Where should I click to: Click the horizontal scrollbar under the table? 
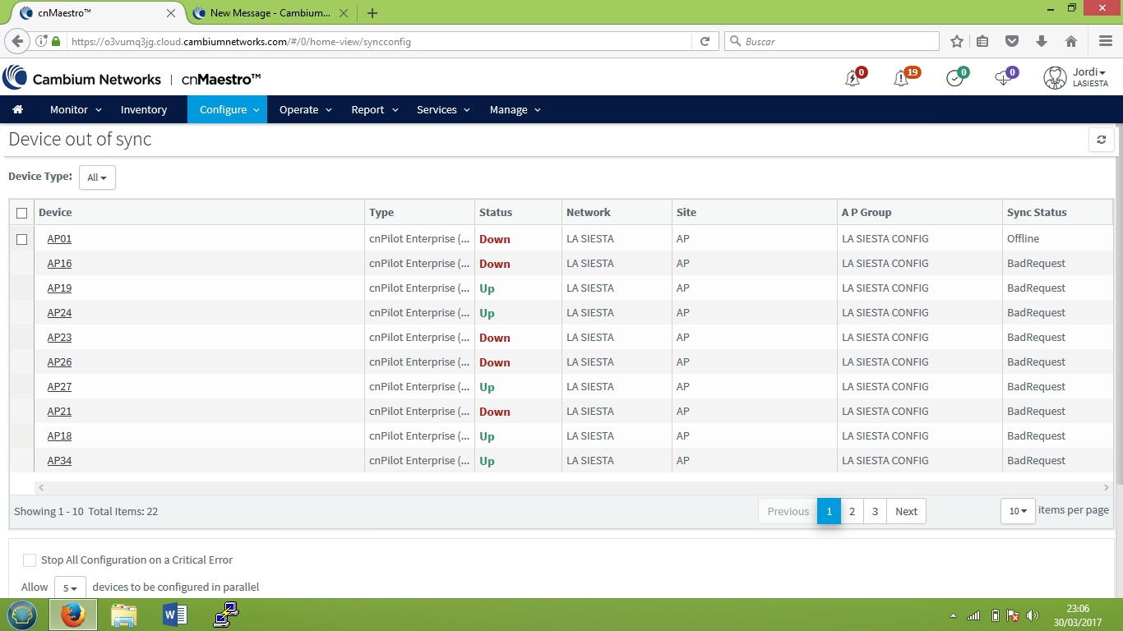(x=574, y=488)
